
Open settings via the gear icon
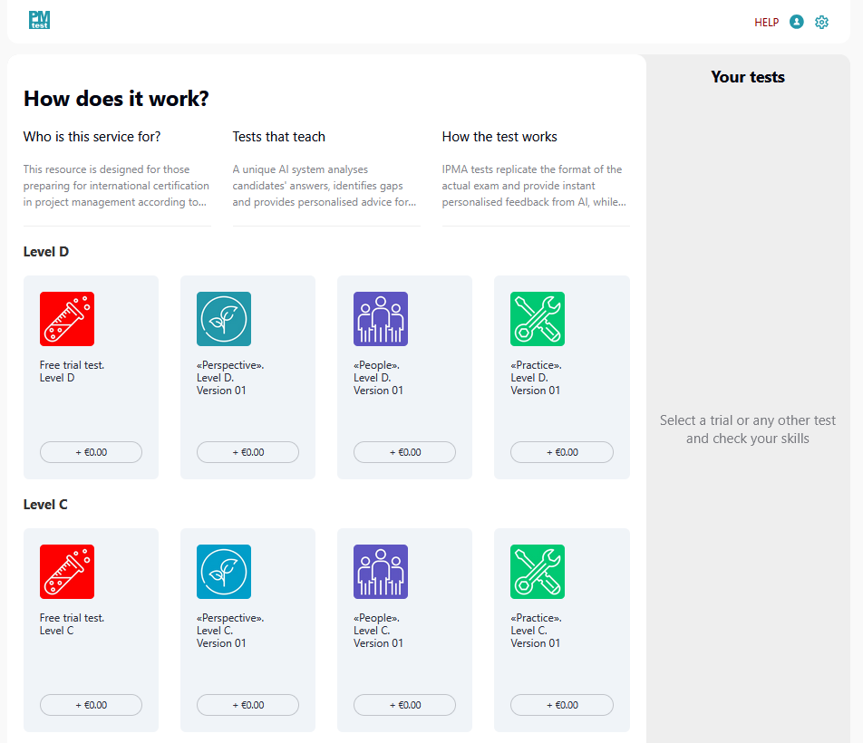821,22
